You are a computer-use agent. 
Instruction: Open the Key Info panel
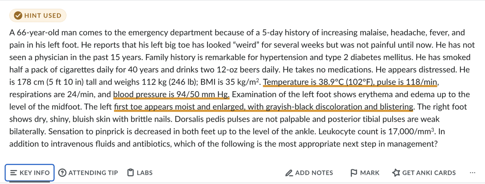tap(29, 172)
